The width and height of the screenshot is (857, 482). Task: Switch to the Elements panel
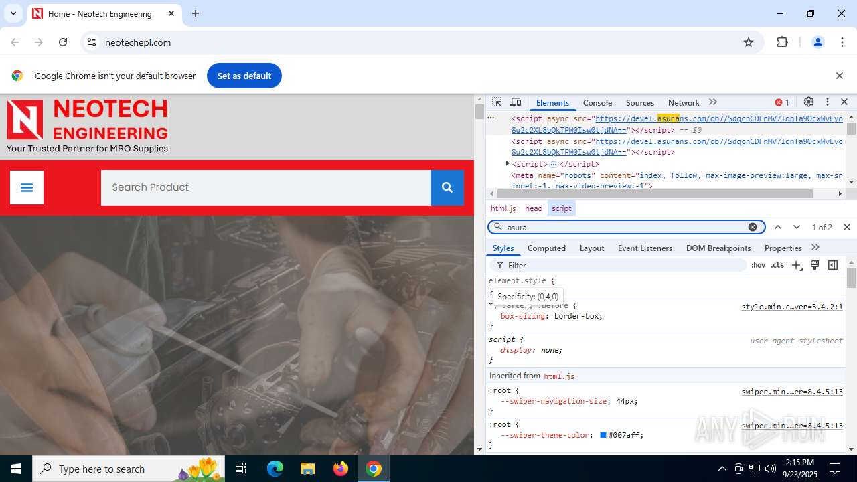pos(552,102)
